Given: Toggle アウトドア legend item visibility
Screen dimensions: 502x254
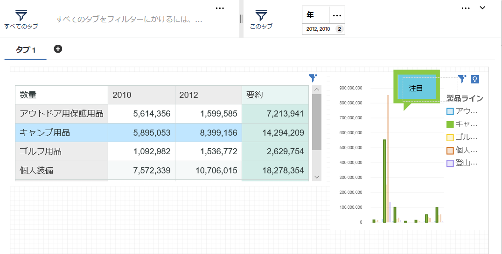Looking at the screenshot, I should point(462,111).
